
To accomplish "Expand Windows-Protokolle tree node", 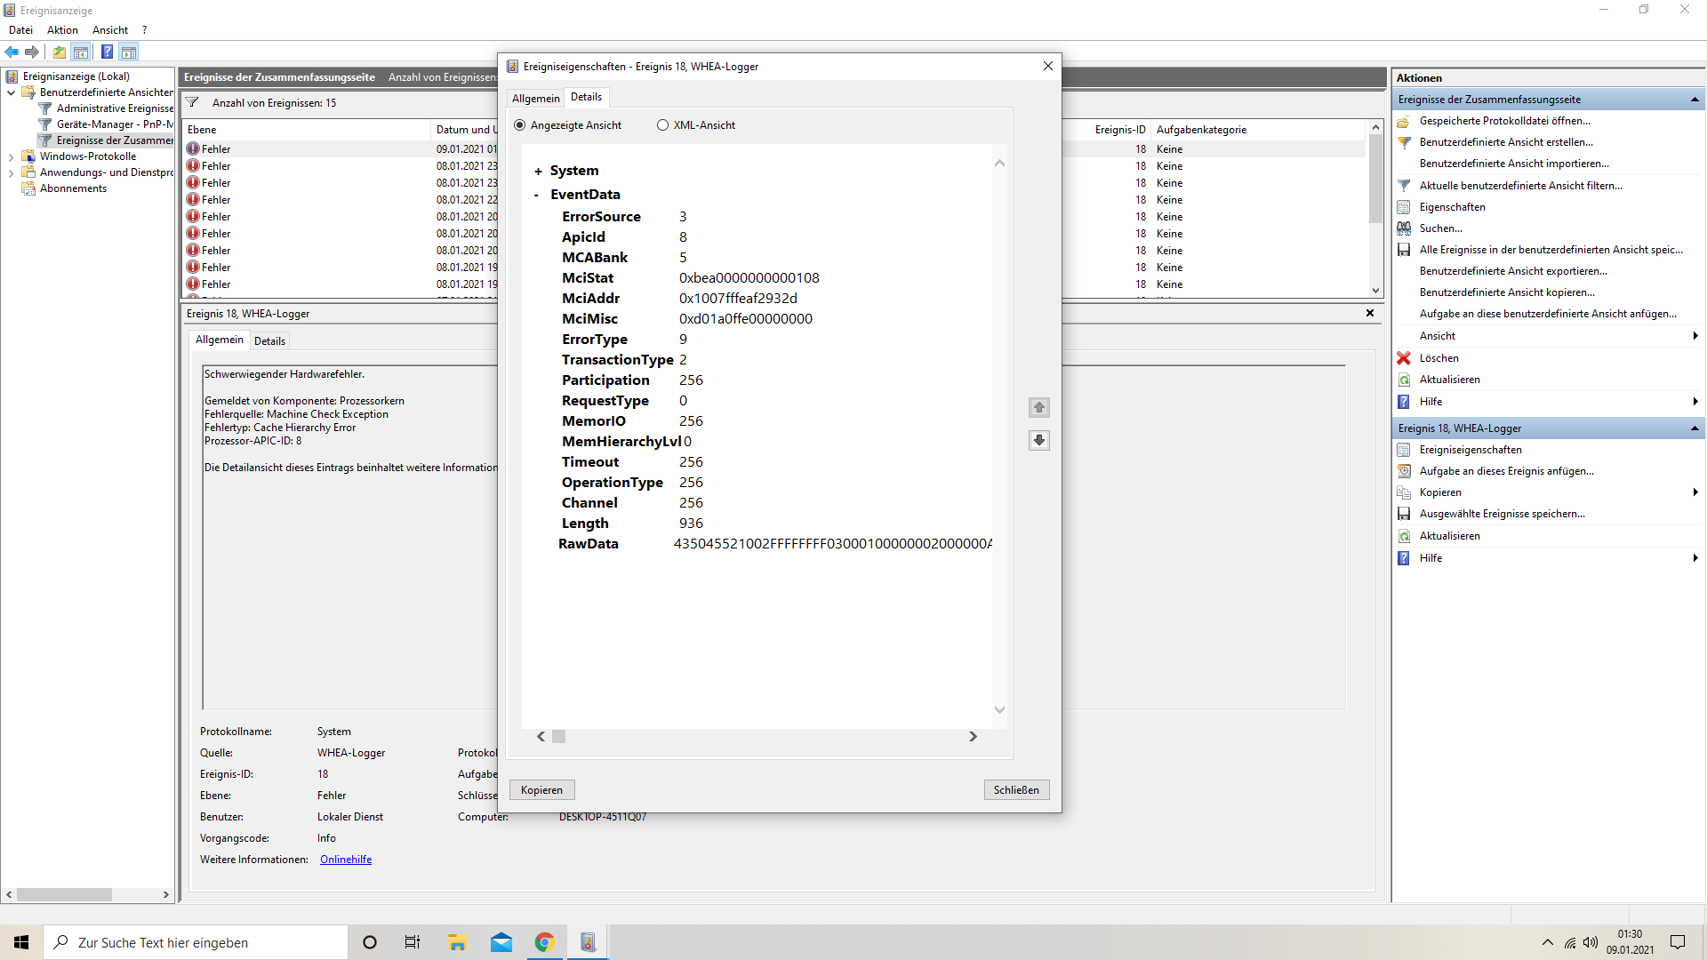I will (x=11, y=157).
